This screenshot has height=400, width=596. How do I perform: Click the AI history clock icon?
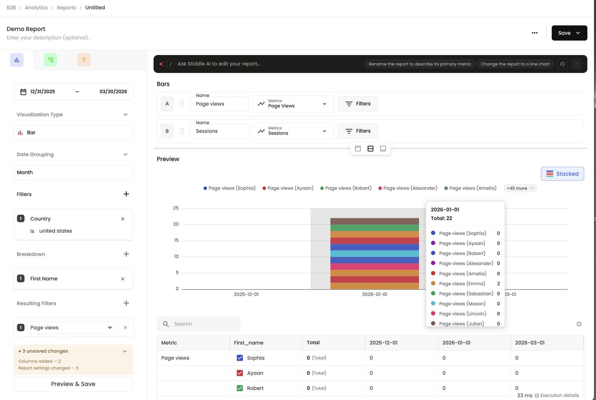[562, 64]
